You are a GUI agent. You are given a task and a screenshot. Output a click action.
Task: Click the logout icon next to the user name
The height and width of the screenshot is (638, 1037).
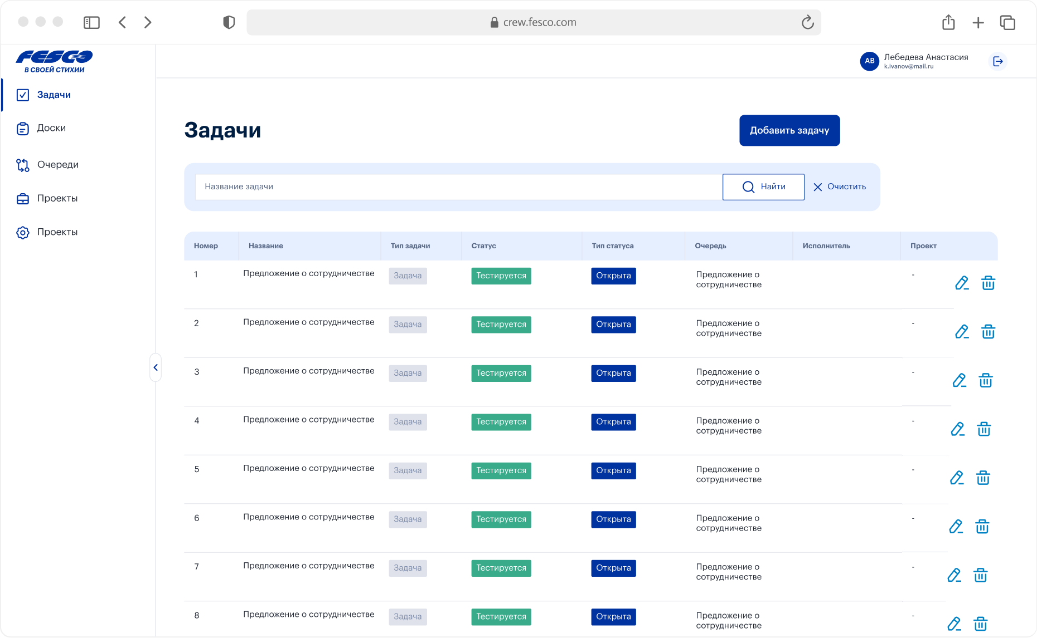[x=997, y=61]
